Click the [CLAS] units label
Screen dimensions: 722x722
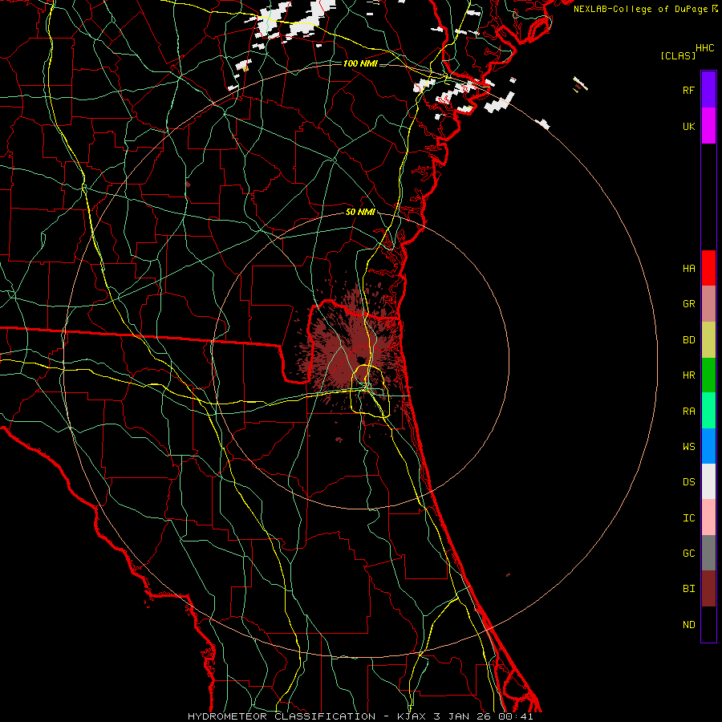point(678,56)
